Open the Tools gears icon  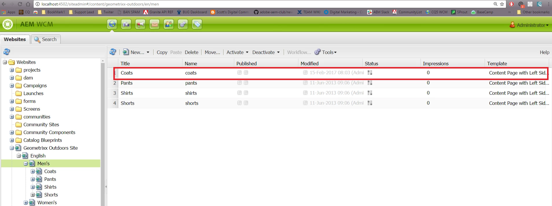pos(183,24)
